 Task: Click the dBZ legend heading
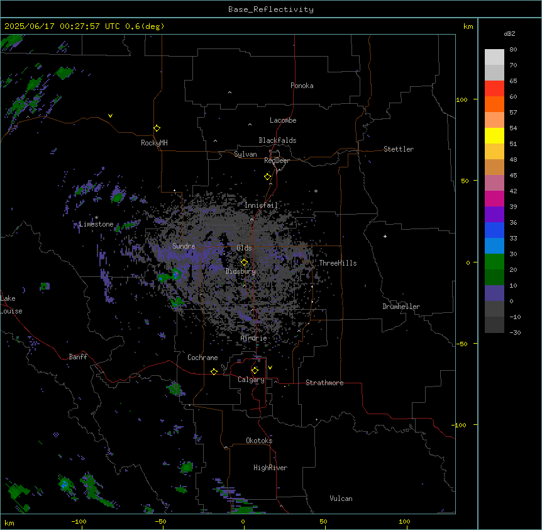509,33
